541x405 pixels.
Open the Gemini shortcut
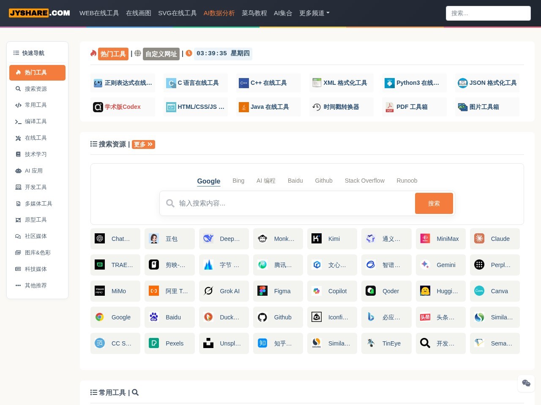click(x=441, y=265)
